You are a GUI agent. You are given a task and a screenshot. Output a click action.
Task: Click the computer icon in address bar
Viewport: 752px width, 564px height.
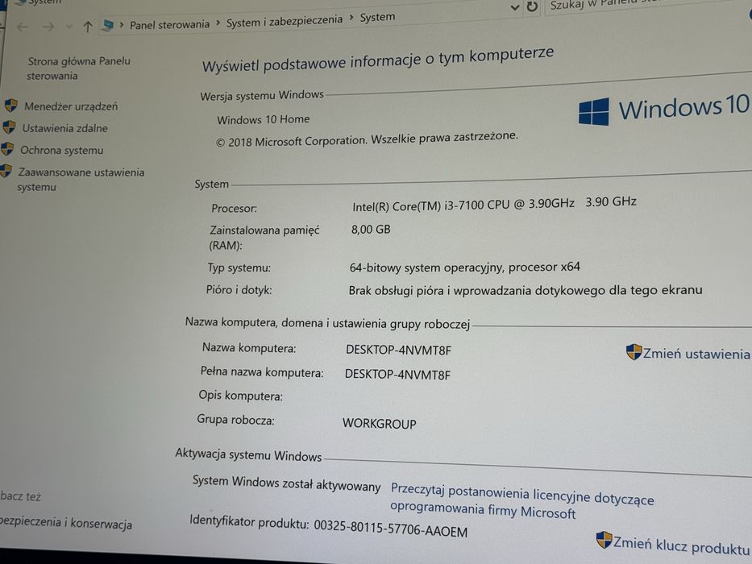click(108, 26)
